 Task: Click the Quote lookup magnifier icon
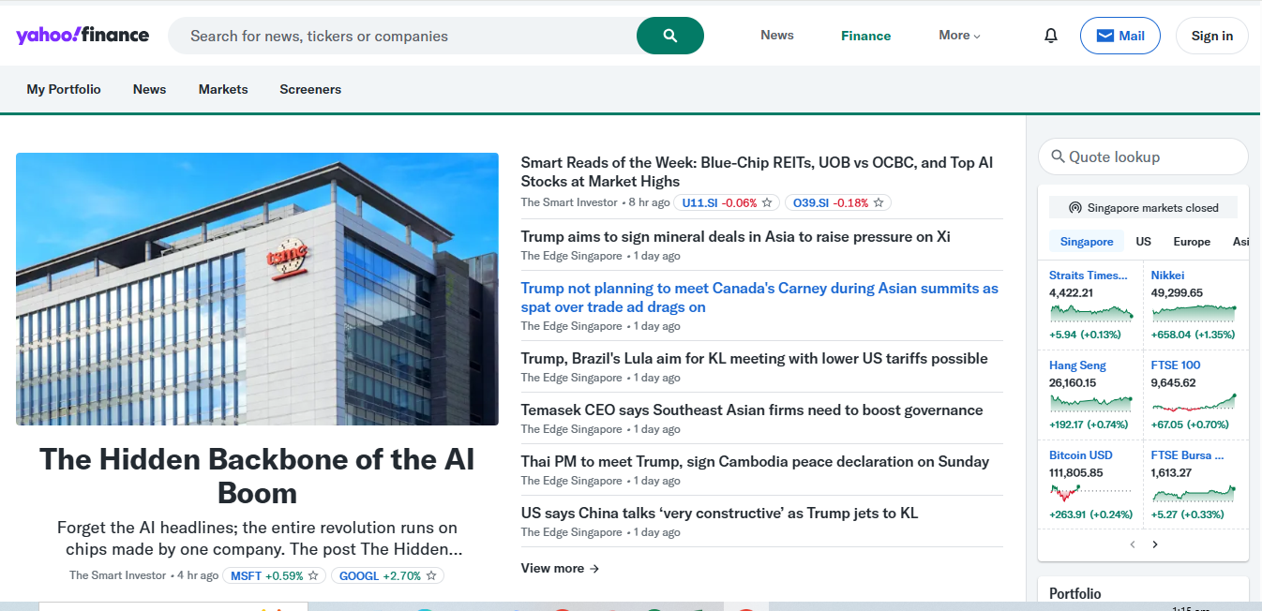tap(1058, 156)
